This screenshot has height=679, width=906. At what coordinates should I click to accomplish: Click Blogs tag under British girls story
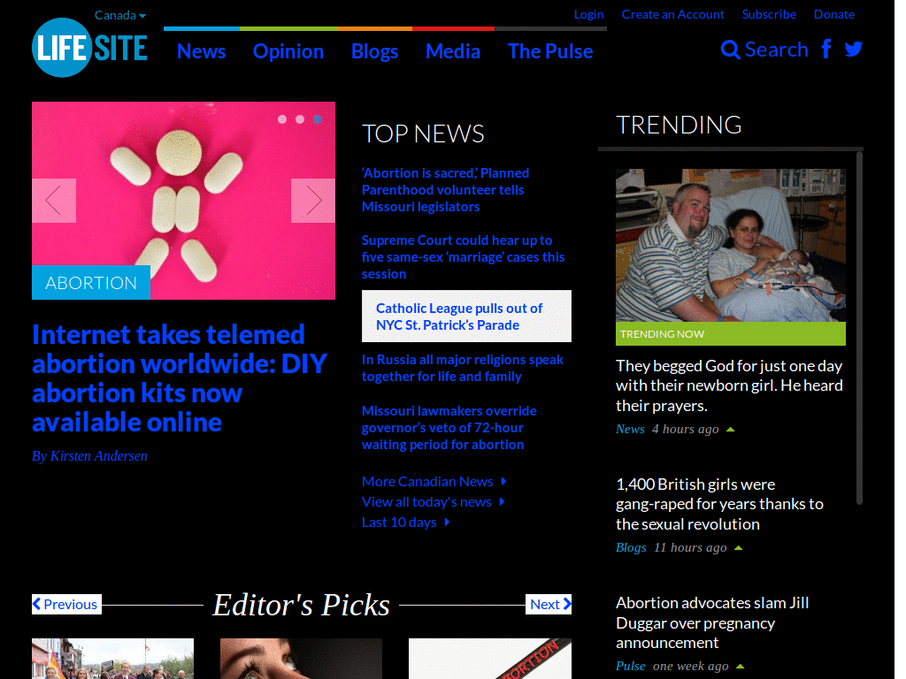[x=631, y=547]
